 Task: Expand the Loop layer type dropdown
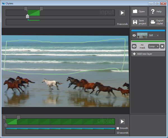click(153, 46)
